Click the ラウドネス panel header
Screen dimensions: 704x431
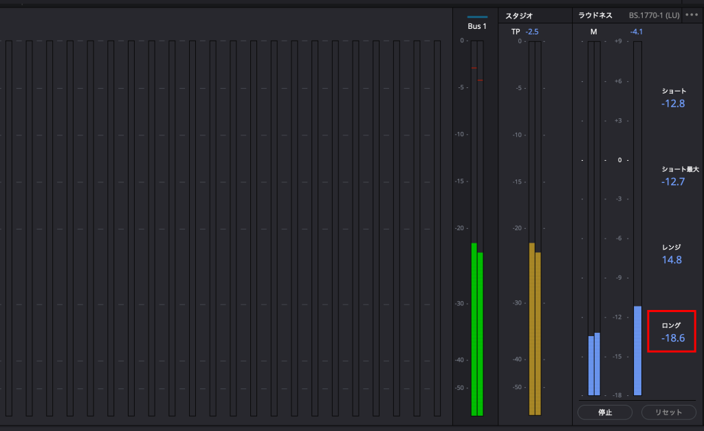click(595, 15)
